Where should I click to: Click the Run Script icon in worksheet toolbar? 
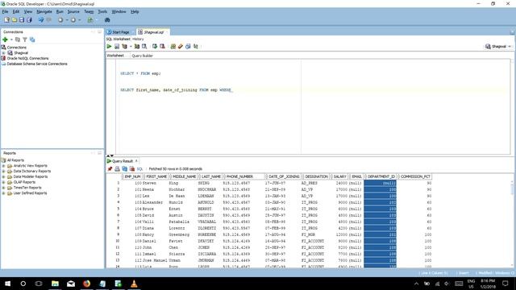pos(117,47)
